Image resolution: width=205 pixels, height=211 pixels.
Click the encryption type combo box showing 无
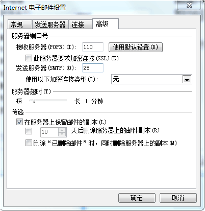tap(151, 79)
